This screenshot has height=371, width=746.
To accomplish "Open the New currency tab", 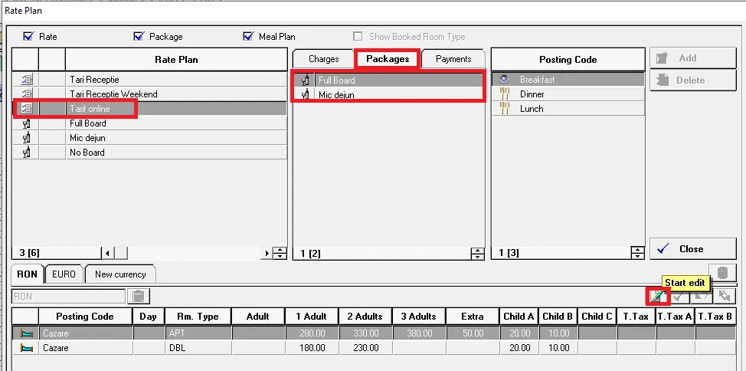I will pos(120,274).
